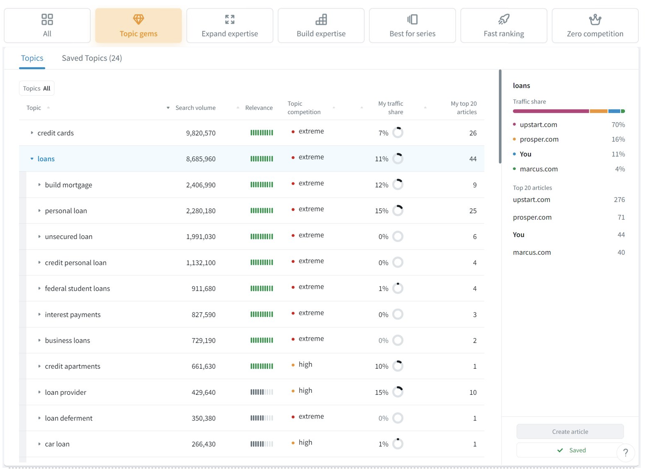Screen dimensions: 649x474
Task: Click relevance bars for credit cards row
Action: tap(262, 133)
